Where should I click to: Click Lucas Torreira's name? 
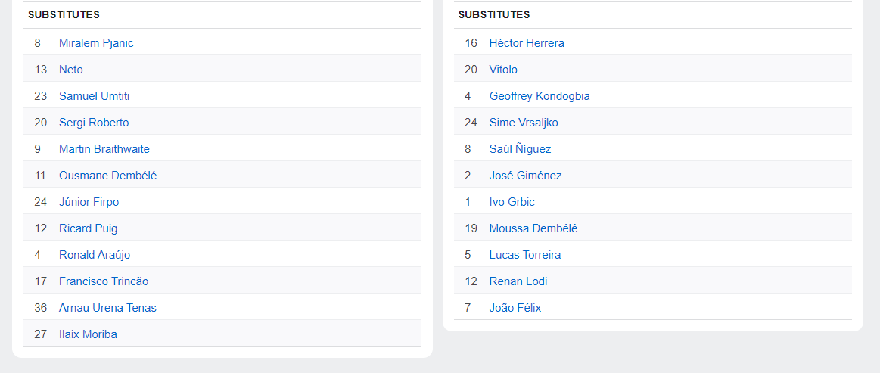coord(525,255)
